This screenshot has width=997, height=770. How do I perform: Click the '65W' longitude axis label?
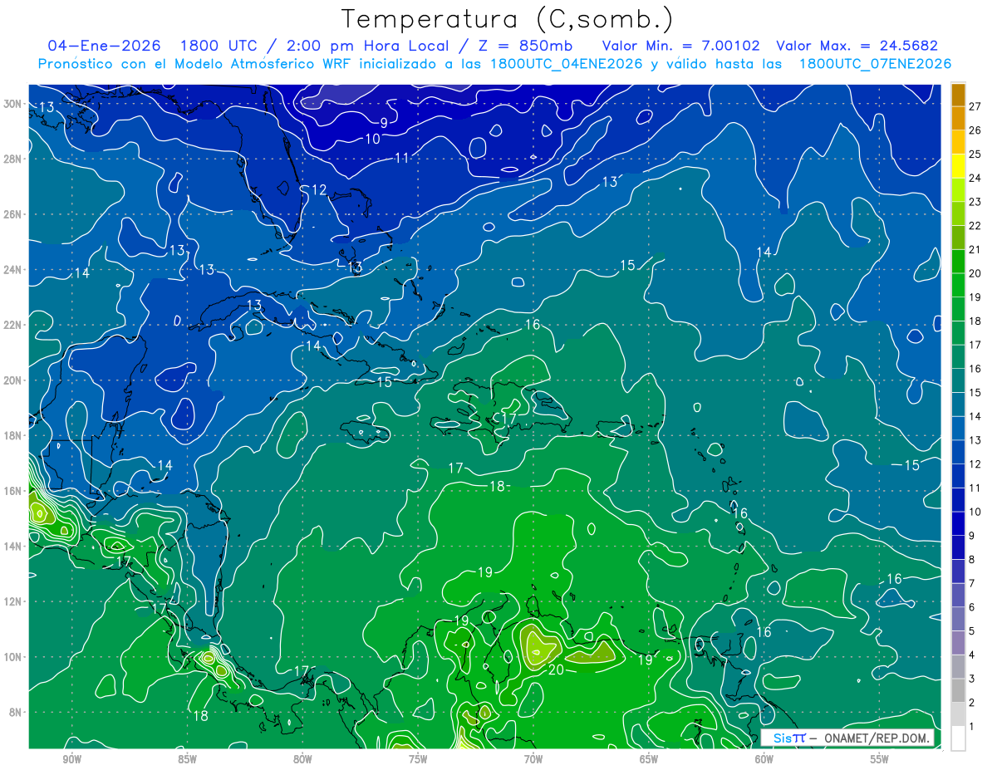pos(648,759)
